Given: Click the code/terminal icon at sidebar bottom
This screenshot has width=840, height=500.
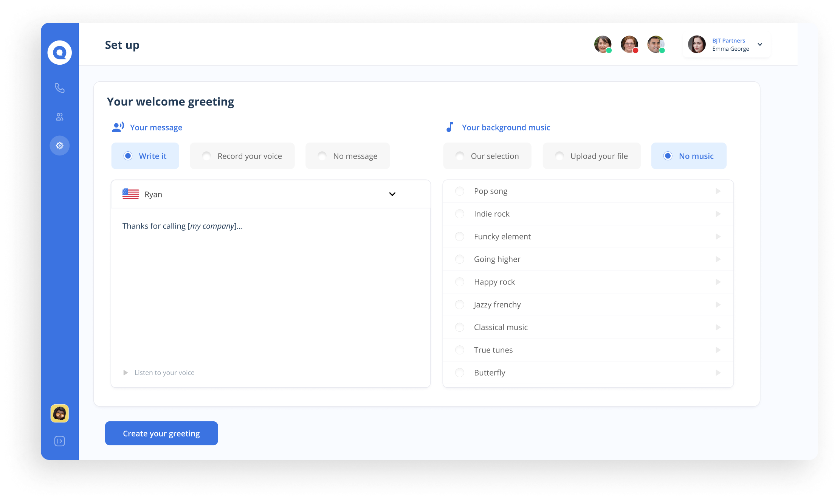Looking at the screenshot, I should pos(59,441).
